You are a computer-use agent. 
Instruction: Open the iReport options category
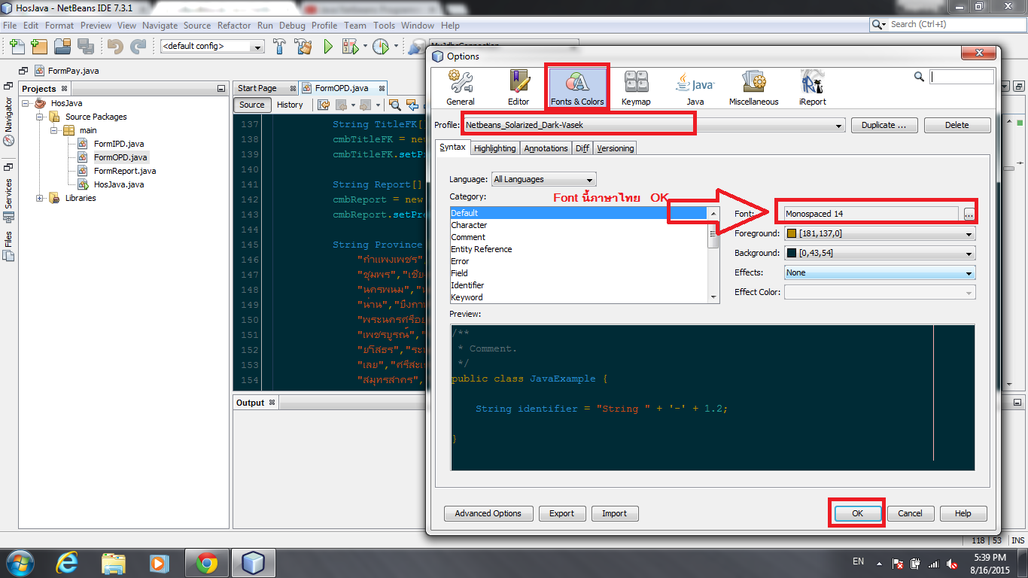812,87
